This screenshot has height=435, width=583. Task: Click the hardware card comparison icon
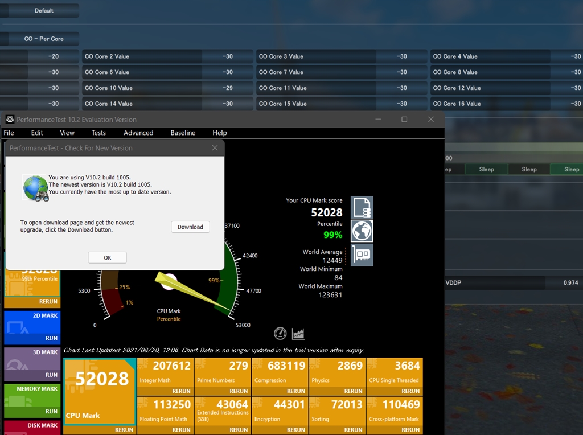tap(362, 255)
